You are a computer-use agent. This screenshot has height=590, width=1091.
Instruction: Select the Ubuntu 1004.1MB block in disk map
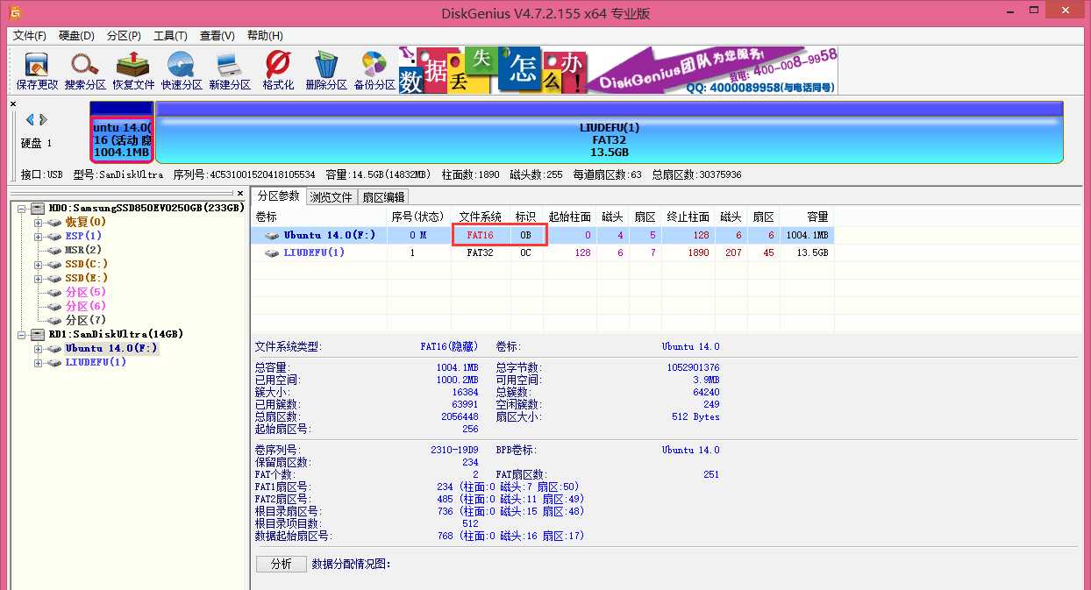click(x=122, y=132)
